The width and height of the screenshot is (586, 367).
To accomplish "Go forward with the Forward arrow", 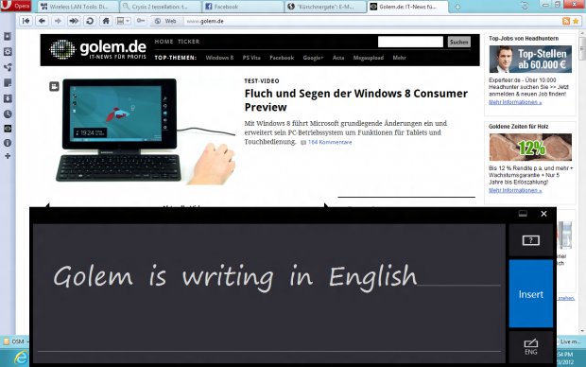I will [x=58, y=21].
